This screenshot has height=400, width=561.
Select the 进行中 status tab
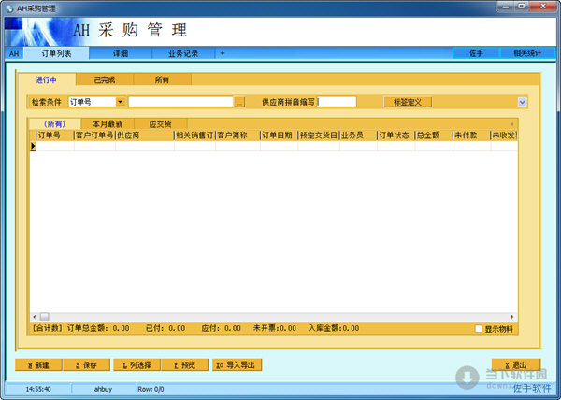47,79
